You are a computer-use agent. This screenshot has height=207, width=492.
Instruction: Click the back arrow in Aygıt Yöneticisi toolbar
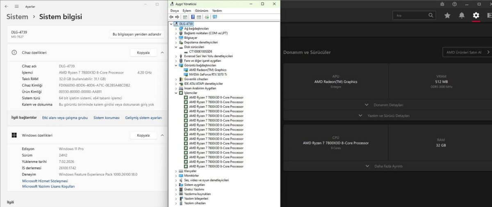tap(171, 17)
